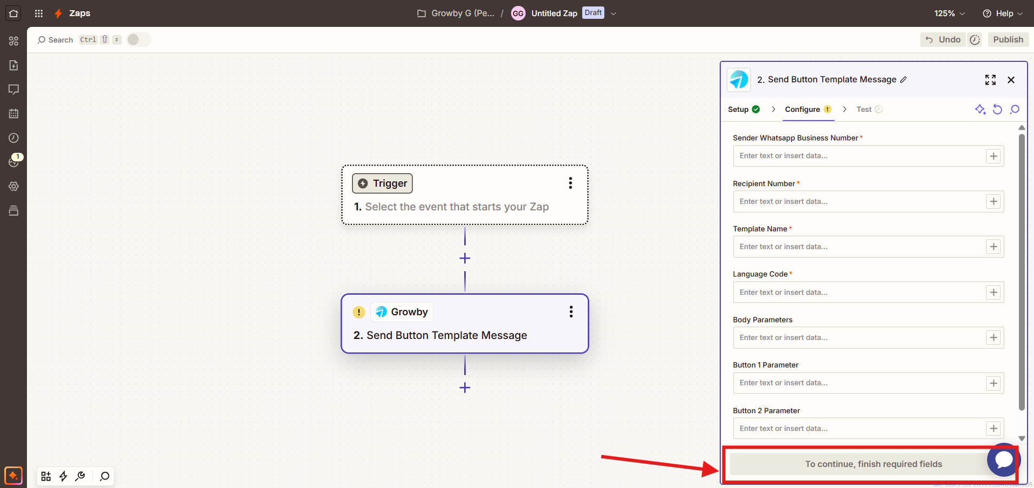Open the sidebar apps components icon

click(x=13, y=41)
